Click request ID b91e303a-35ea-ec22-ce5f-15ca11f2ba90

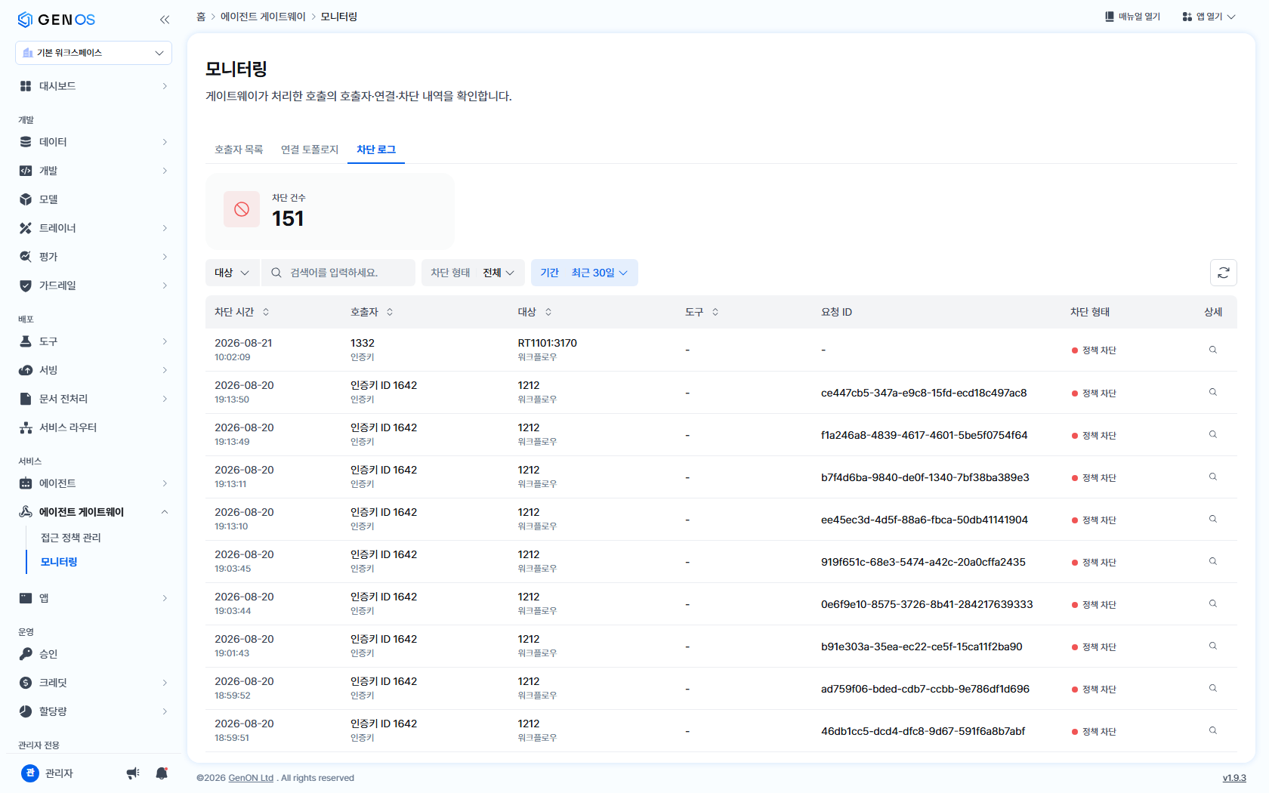922,646
